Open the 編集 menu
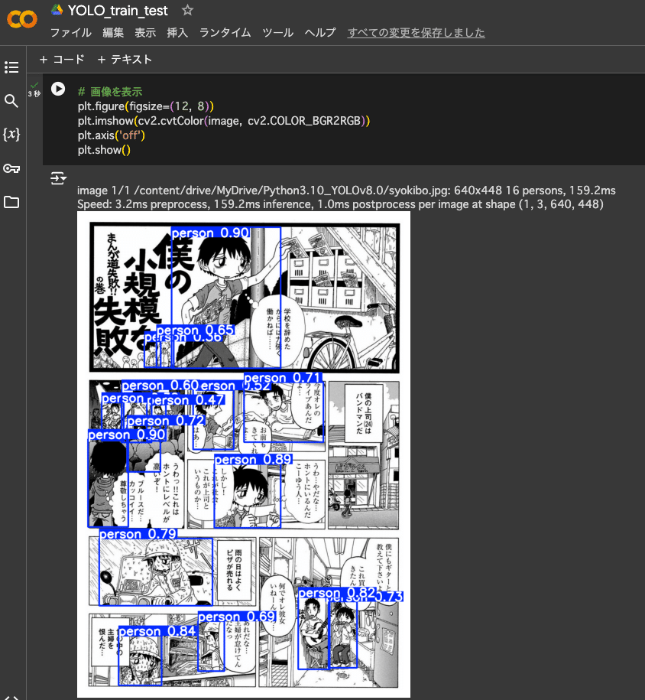Image resolution: width=645 pixels, height=700 pixels. click(113, 33)
